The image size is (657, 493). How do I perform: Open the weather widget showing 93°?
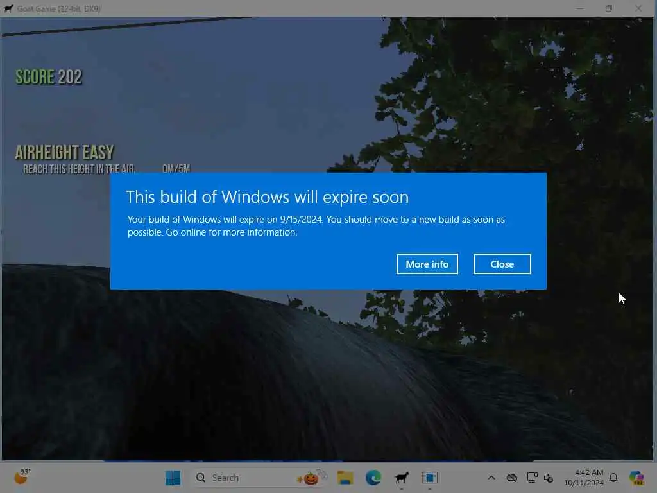click(22, 477)
